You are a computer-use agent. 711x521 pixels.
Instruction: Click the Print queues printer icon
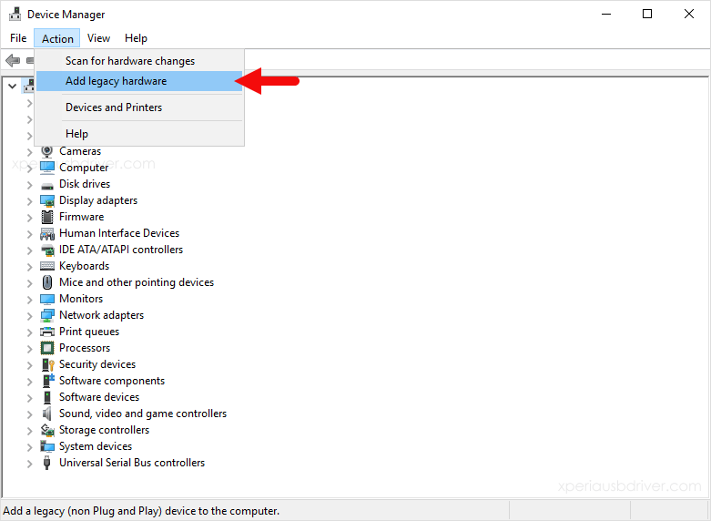pyautogui.click(x=47, y=332)
